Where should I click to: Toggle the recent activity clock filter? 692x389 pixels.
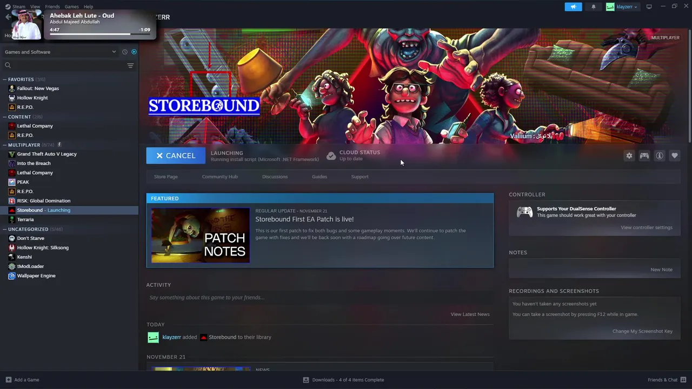click(125, 52)
